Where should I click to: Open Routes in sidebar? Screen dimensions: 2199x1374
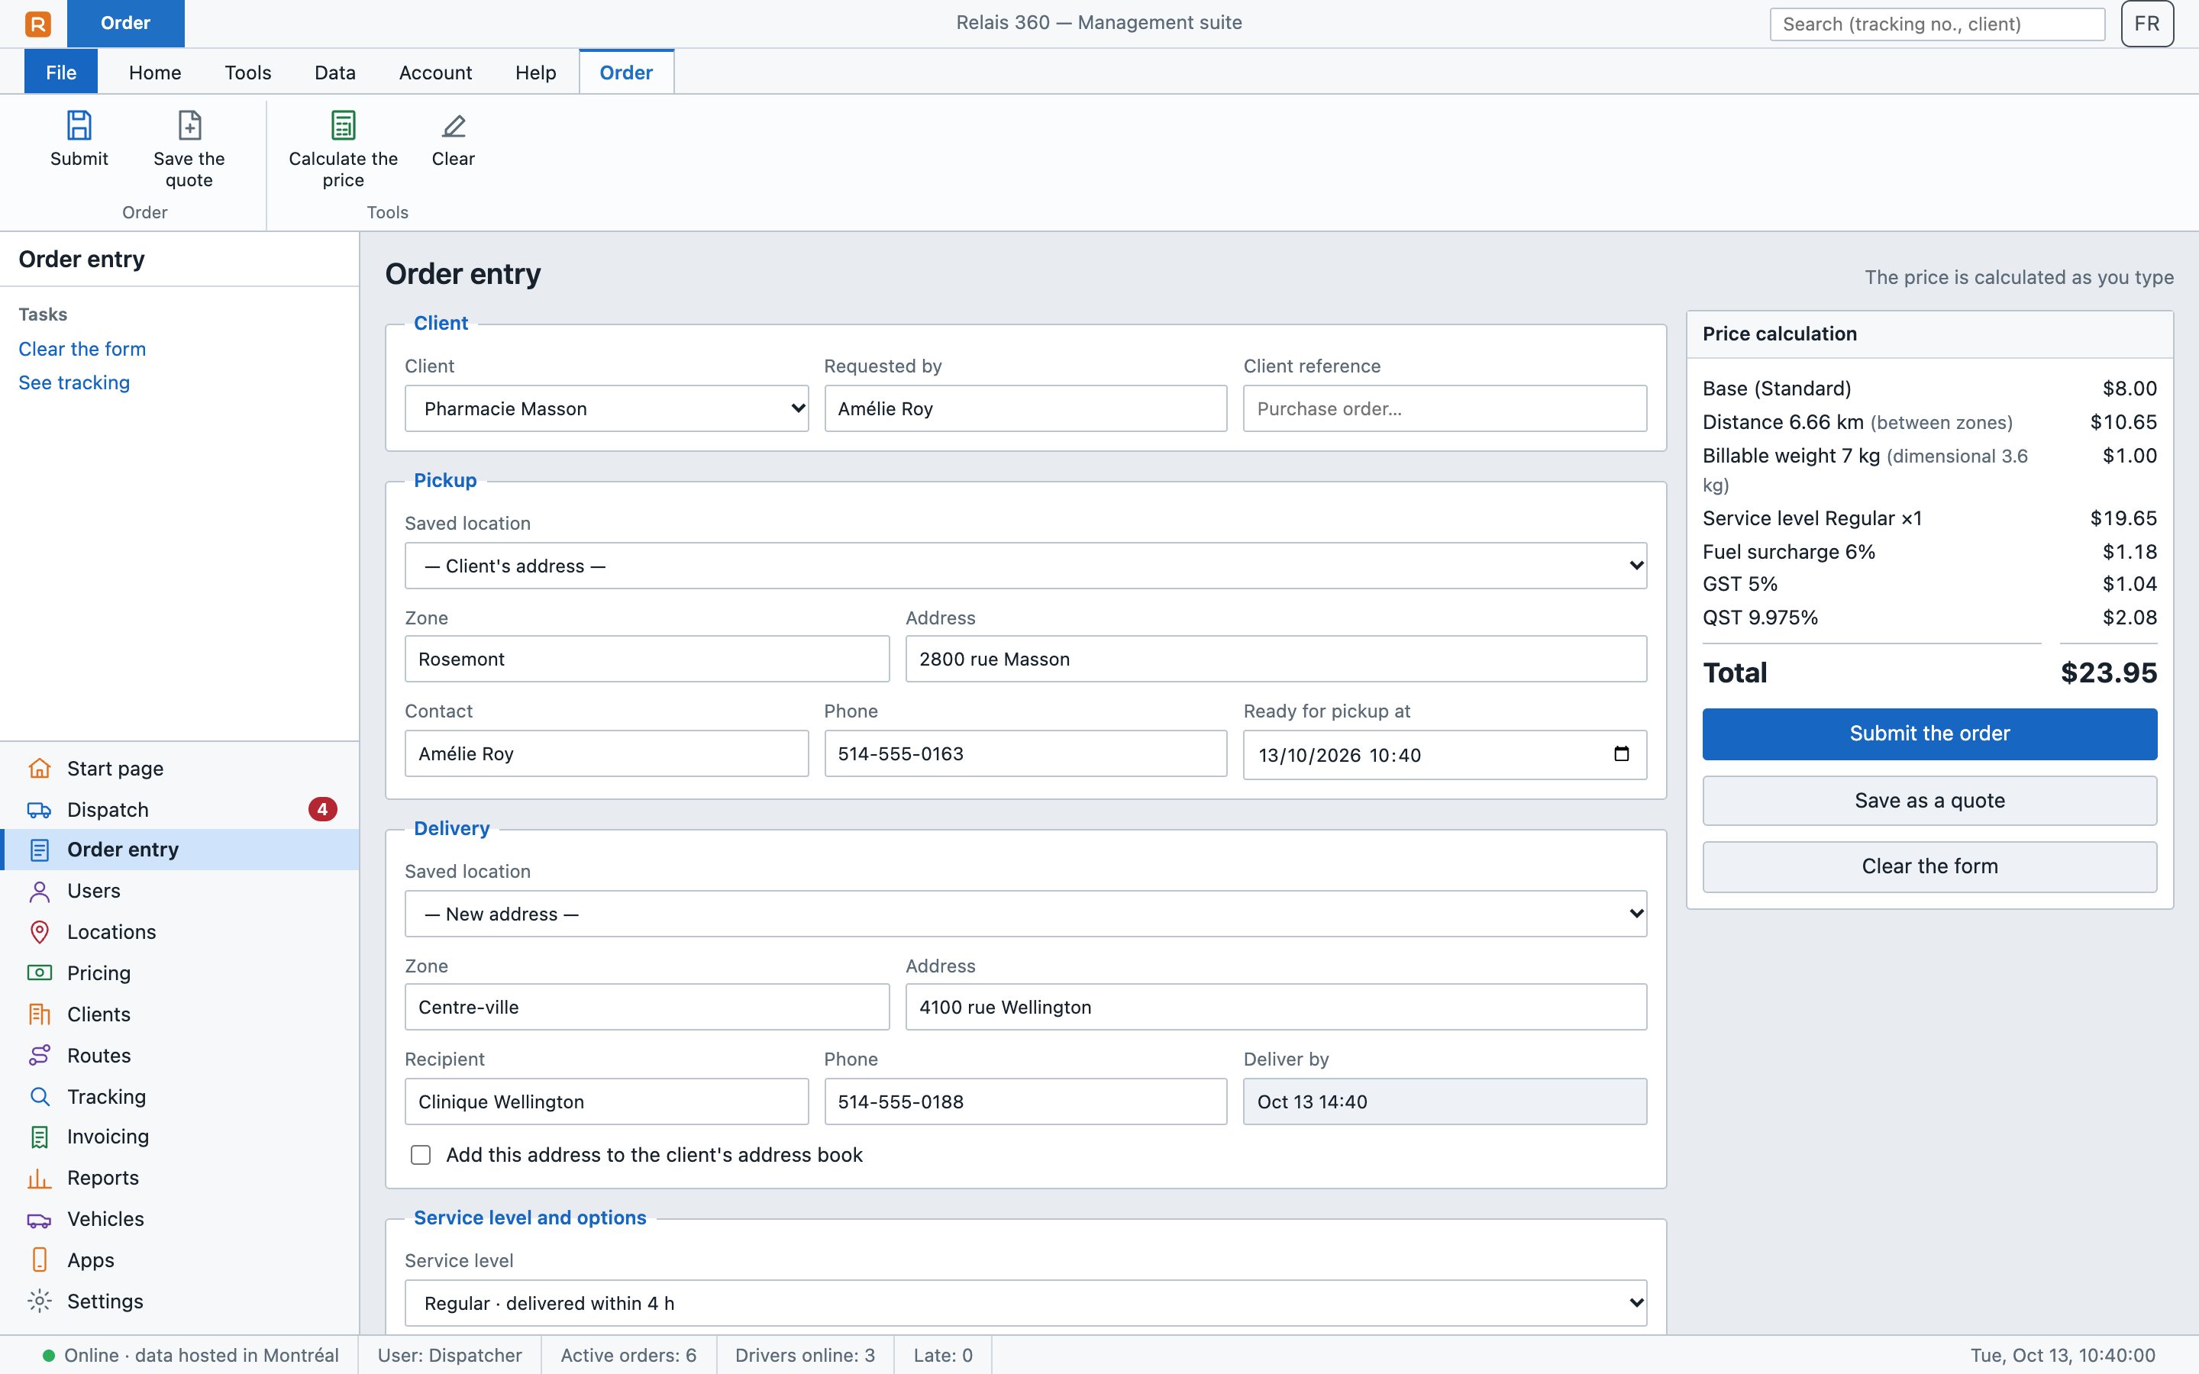(x=180, y=1055)
